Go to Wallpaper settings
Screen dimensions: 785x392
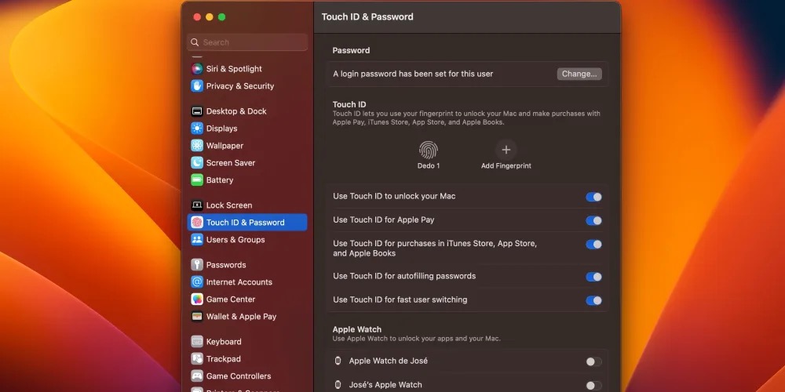(225, 146)
